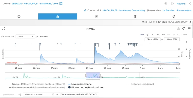
Task: Open the settings gear tab
Action: click(x=135, y=16)
